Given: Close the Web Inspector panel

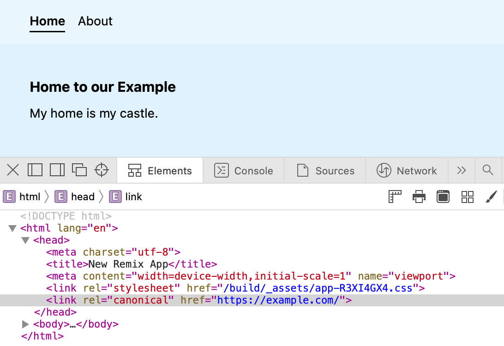Looking at the screenshot, I should click(x=13, y=170).
